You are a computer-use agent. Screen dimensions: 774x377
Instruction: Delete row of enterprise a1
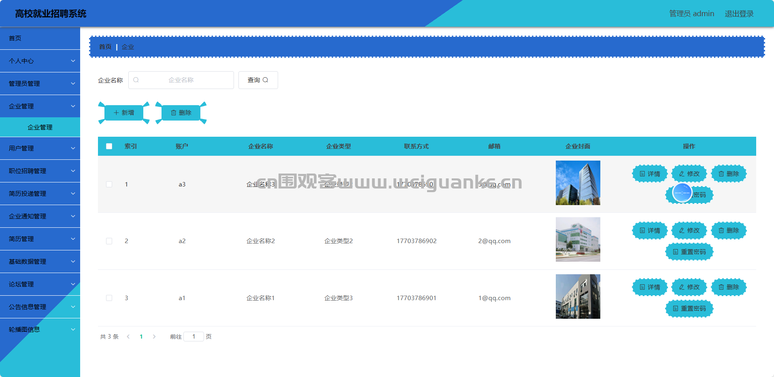[729, 287]
